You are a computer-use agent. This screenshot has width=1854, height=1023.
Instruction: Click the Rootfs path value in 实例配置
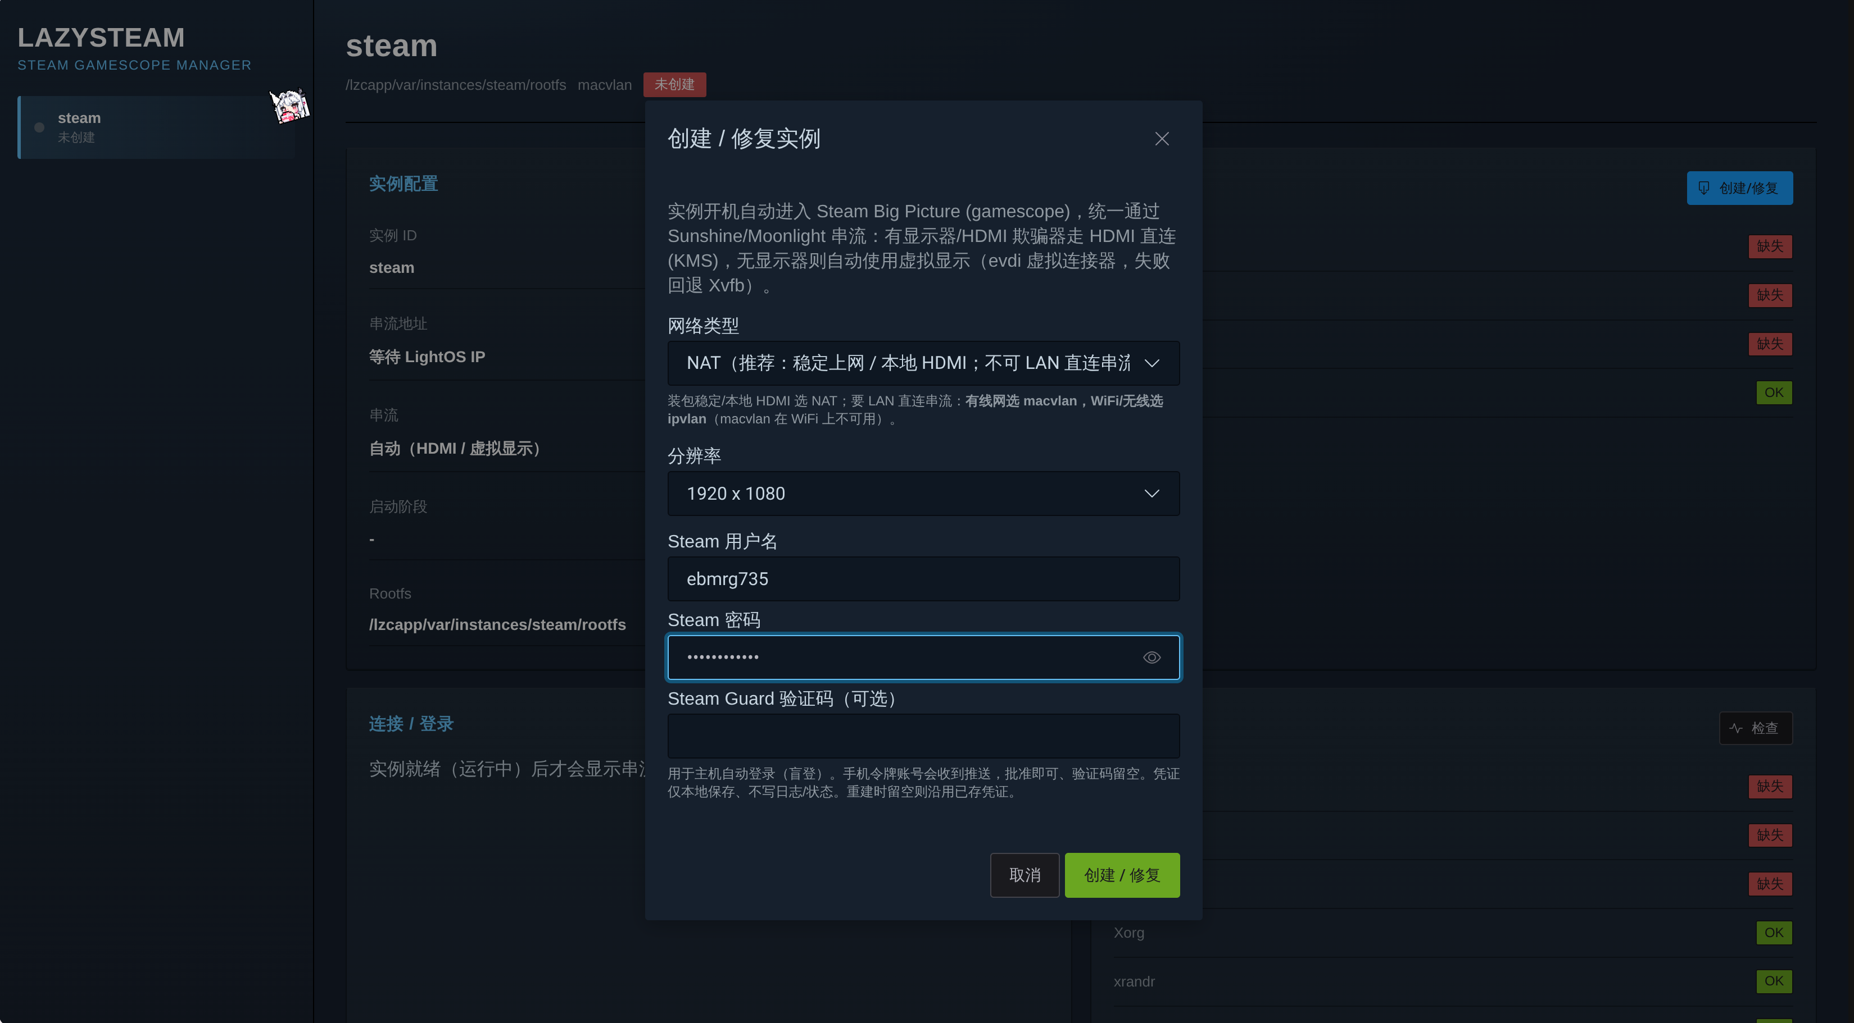[x=497, y=624]
